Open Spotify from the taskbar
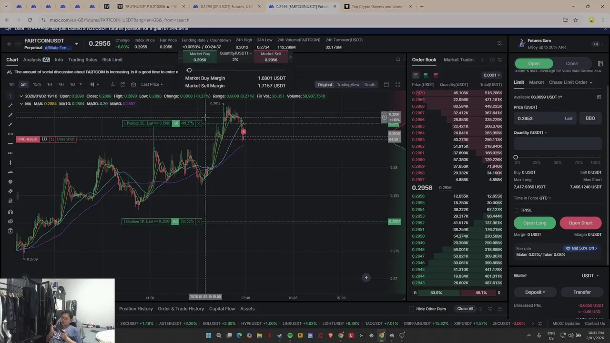The image size is (610, 343). pyautogui.click(x=290, y=335)
